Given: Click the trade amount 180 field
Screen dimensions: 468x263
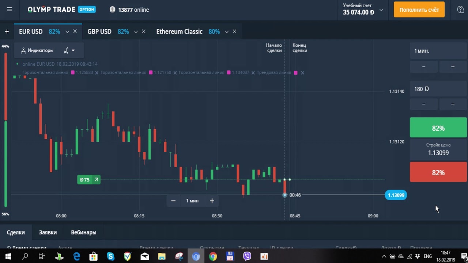Looking at the screenshot, I should pyautogui.click(x=438, y=89).
